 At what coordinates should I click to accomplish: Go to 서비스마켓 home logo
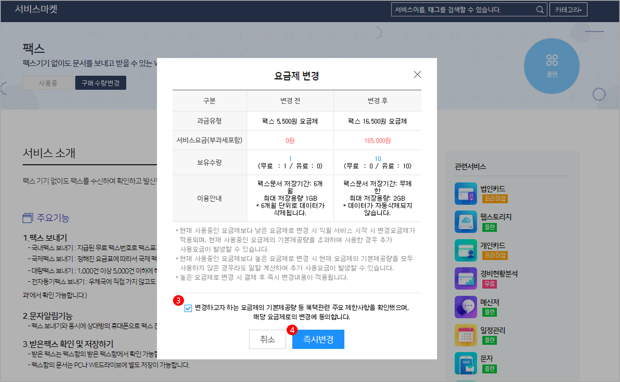tap(36, 9)
